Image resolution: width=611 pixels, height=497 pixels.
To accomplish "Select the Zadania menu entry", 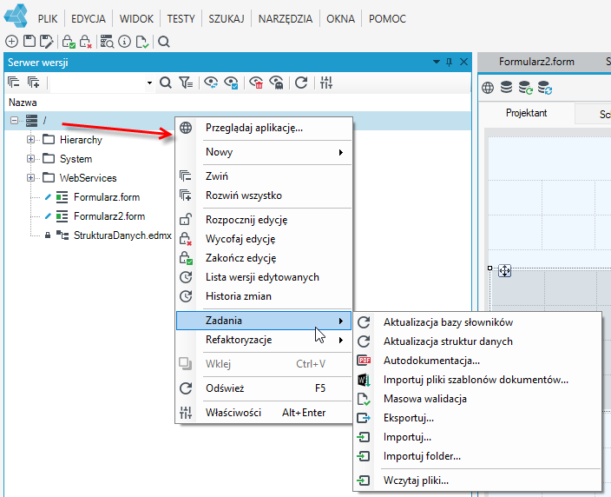I will tap(264, 321).
